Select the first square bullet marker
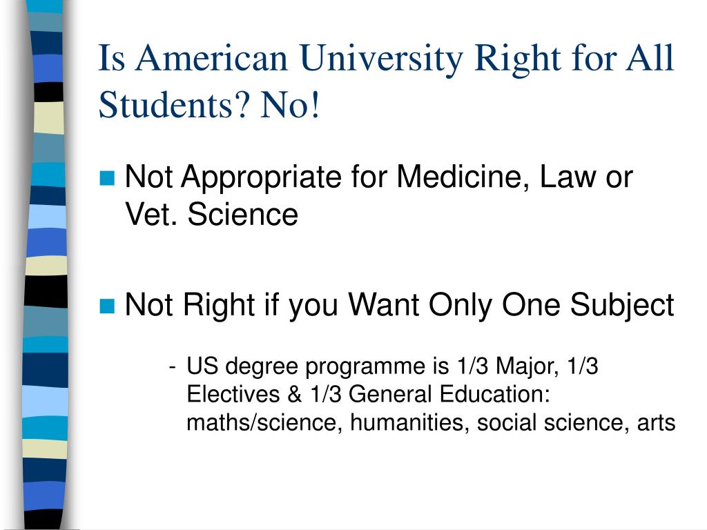The width and height of the screenshot is (707, 530). (107, 178)
